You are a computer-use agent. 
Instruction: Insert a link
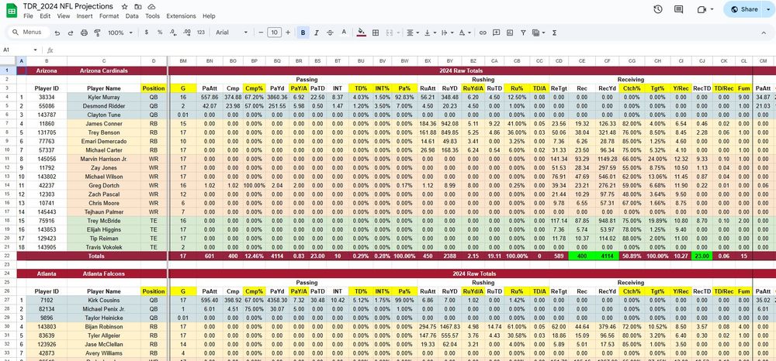[483, 33]
